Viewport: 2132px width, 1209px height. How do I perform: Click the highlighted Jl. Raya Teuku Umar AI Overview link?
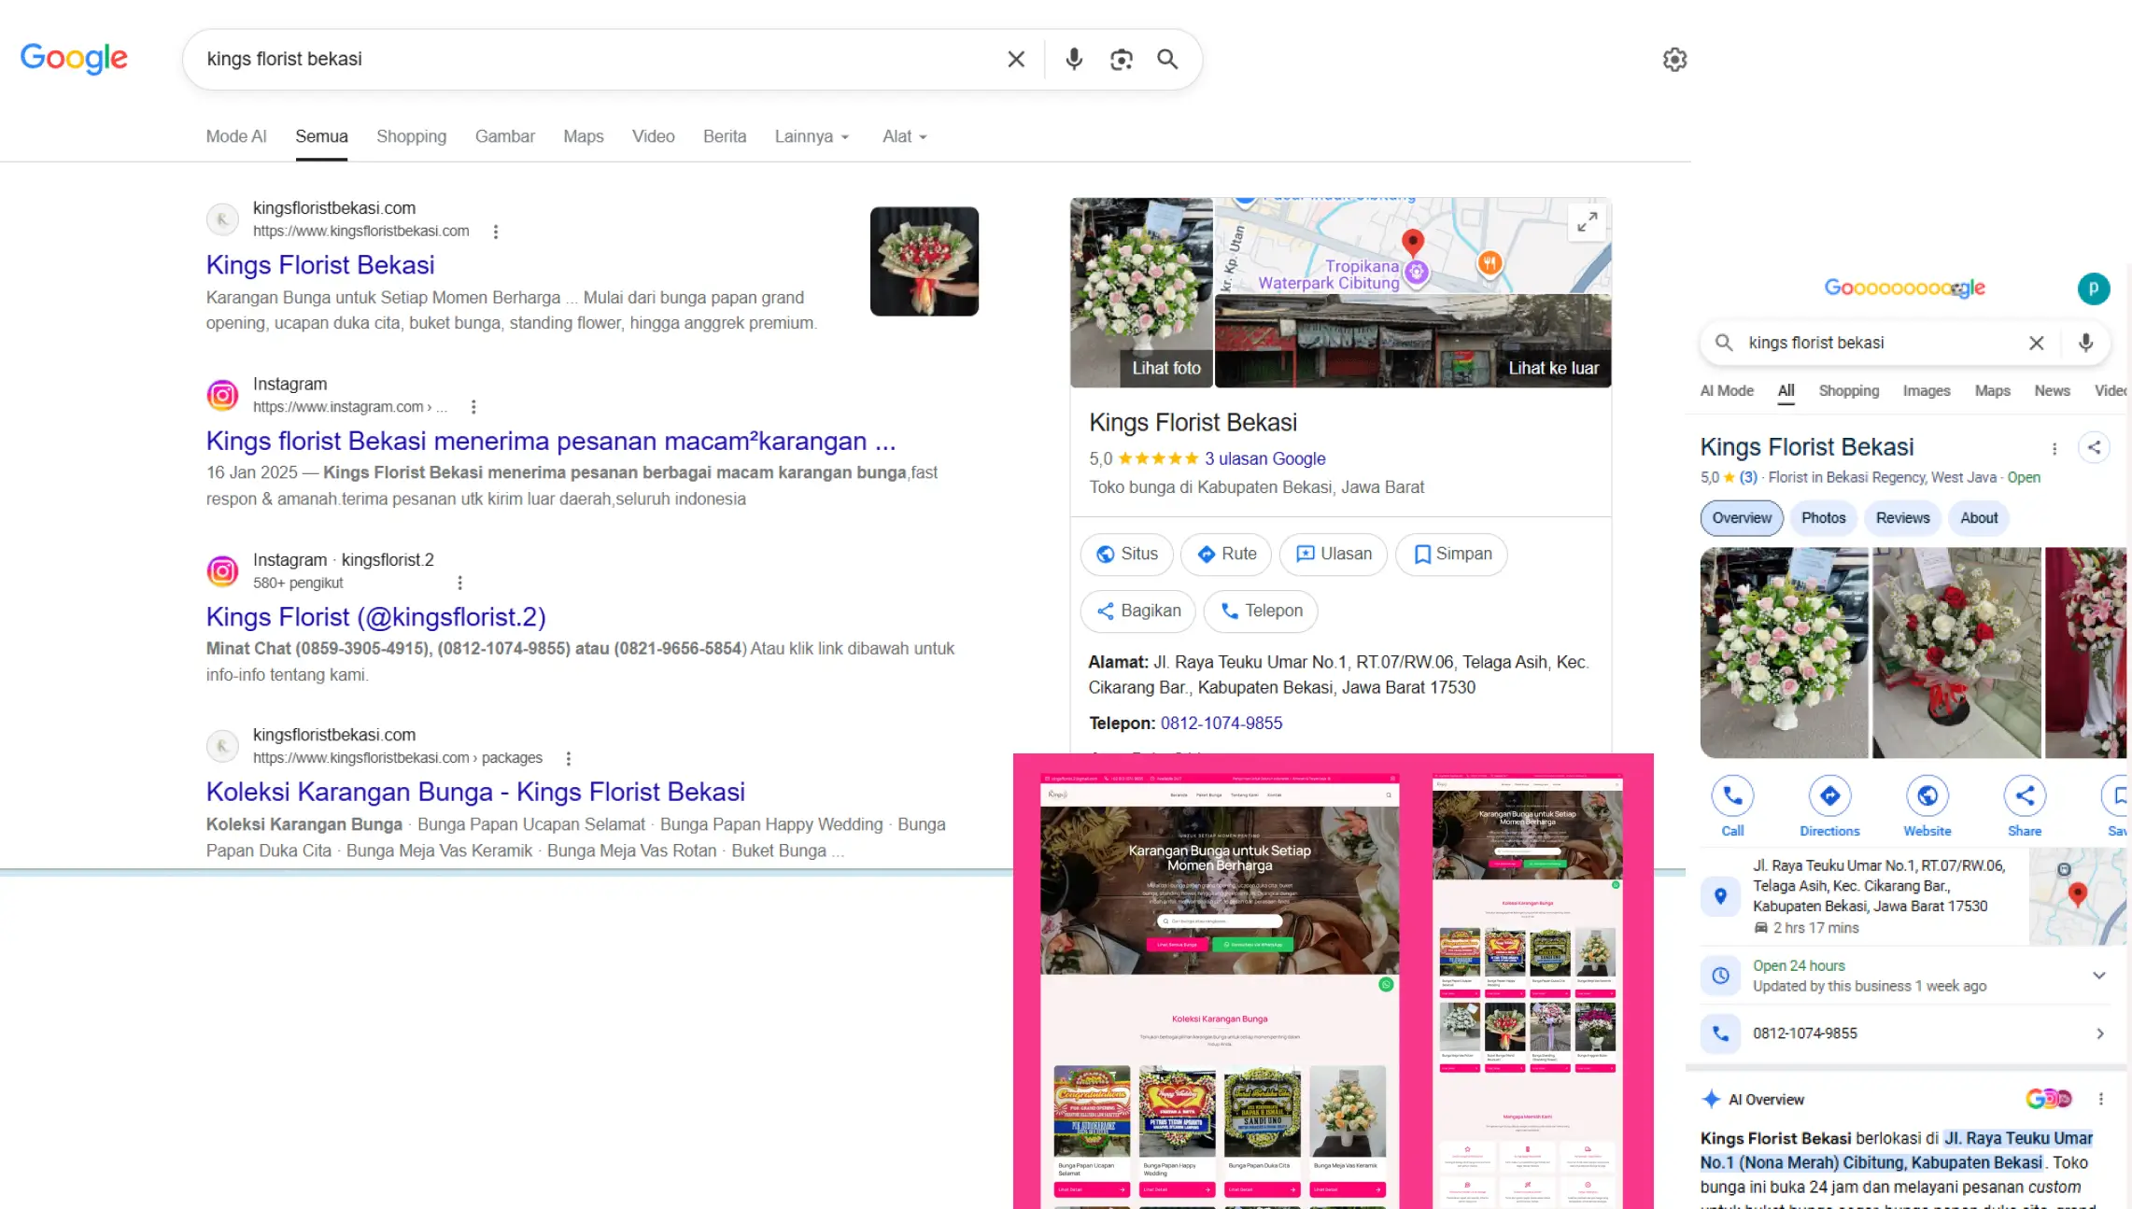(1897, 1150)
